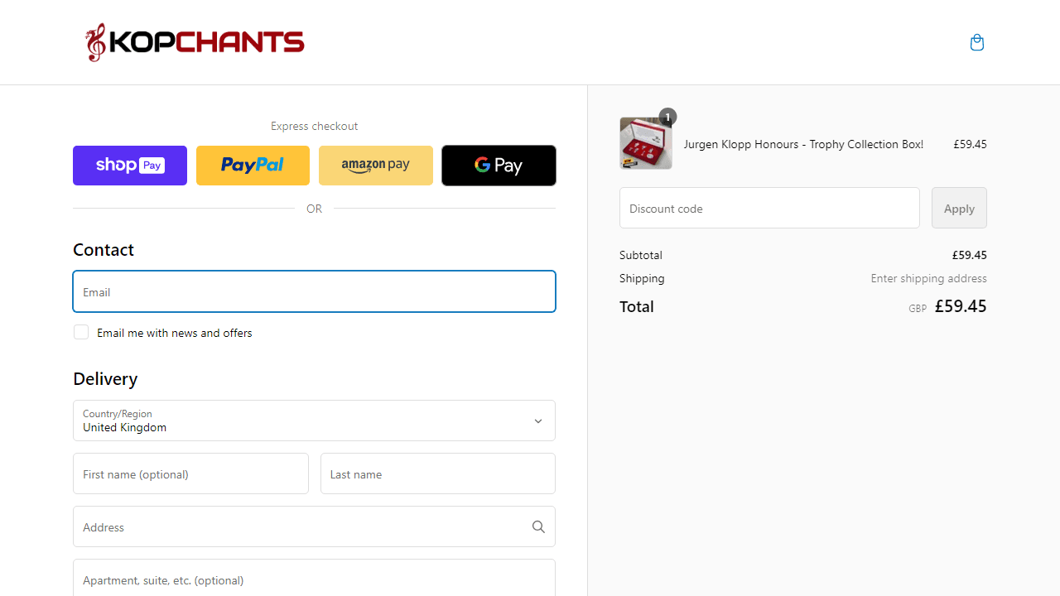Select the Last name field
This screenshot has width=1060, height=596.
click(437, 473)
